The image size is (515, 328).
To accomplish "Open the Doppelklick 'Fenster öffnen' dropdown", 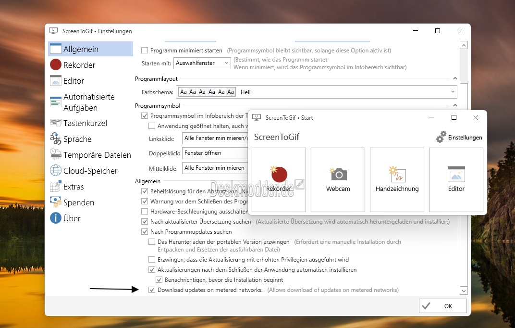I will click(215, 153).
